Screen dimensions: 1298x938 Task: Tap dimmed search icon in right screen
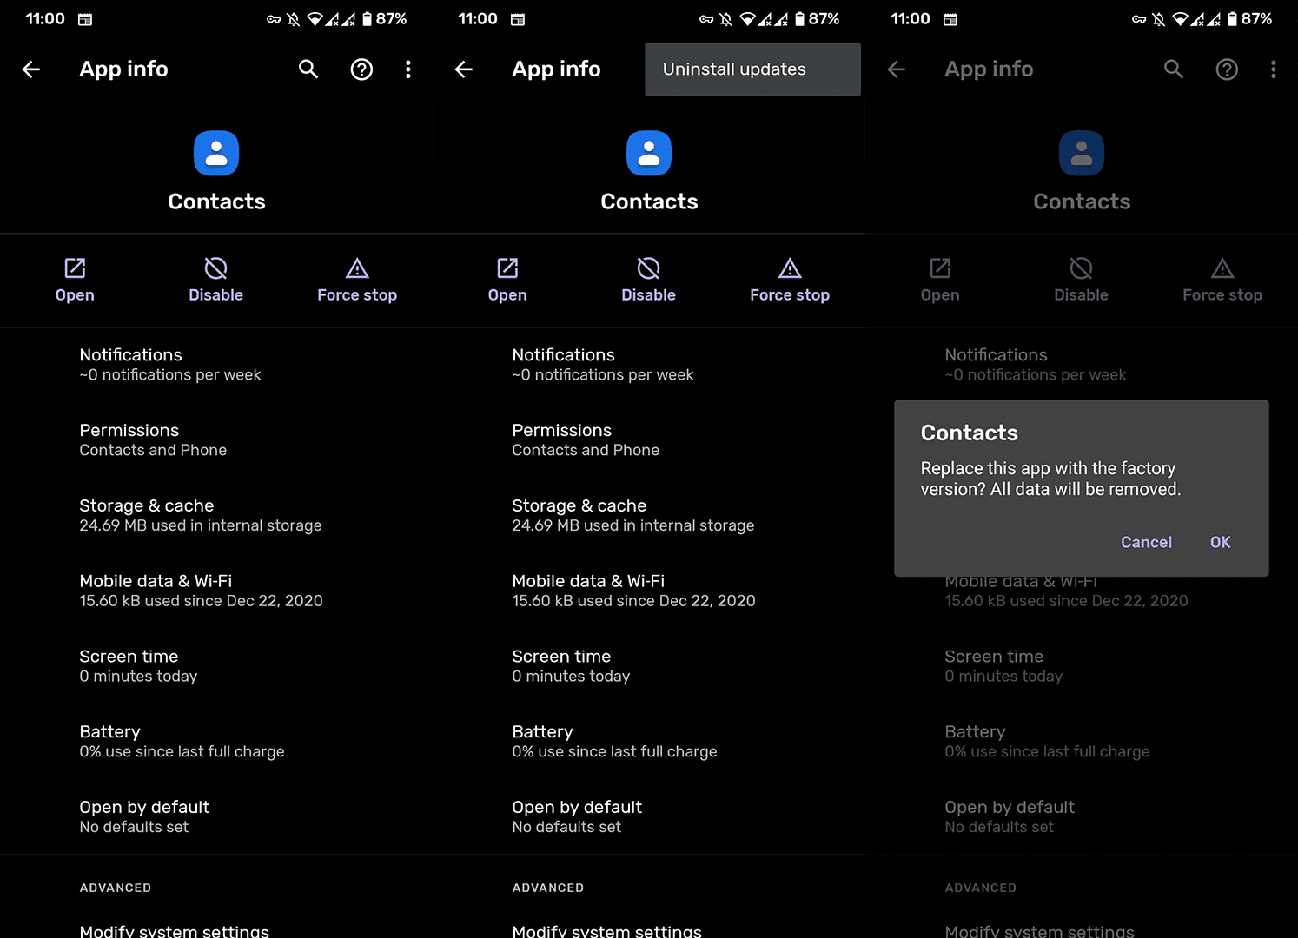[x=1174, y=69]
